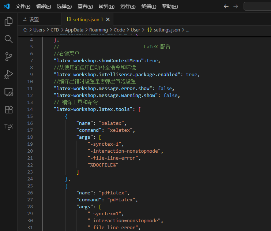Screen dimensions: 271x231
Task: Open the 文件(F) menu
Action: [x=23, y=7]
